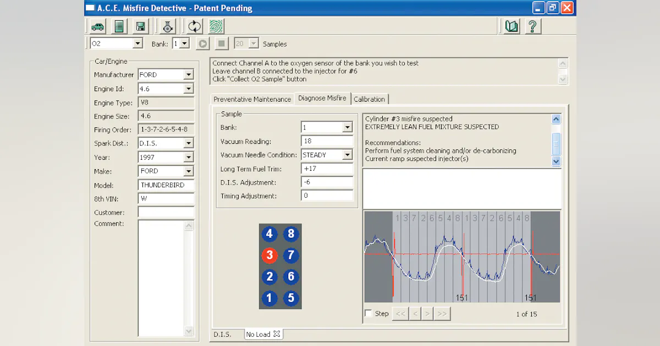Expand the Make FORD dropdown
660x346 pixels.
click(x=189, y=171)
